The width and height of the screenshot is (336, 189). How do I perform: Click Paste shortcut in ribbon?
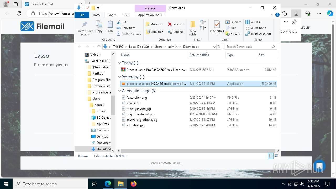click(x=129, y=34)
